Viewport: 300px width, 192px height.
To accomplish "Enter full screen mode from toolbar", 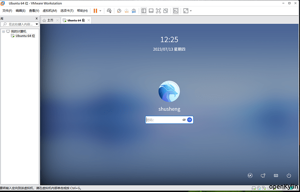I will [158, 10].
